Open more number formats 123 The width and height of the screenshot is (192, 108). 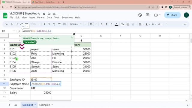point(64,24)
